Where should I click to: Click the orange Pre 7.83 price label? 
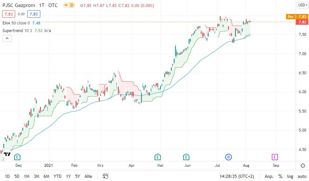(297, 17)
